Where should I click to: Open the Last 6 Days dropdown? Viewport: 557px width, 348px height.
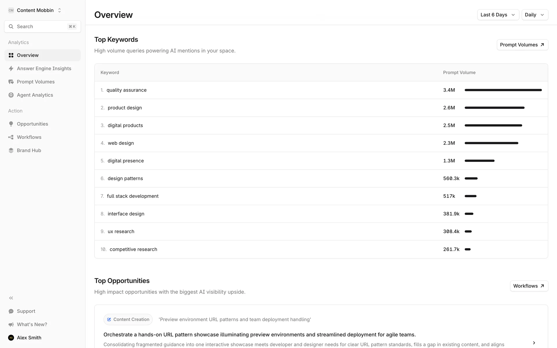point(498,15)
